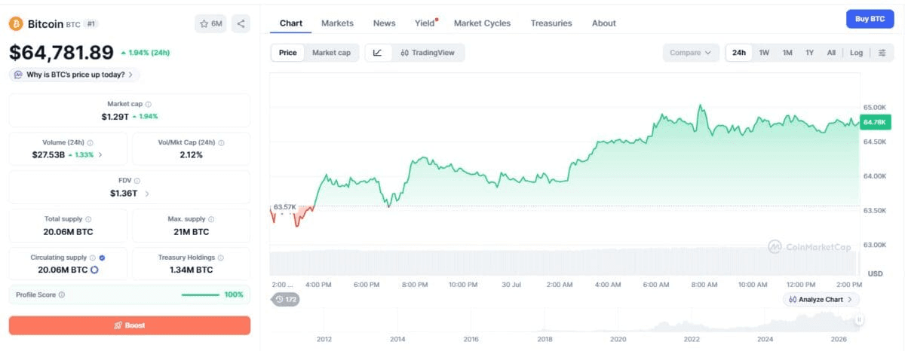The image size is (905, 351).
Task: Switch chart to Market cap view
Action: pos(331,53)
